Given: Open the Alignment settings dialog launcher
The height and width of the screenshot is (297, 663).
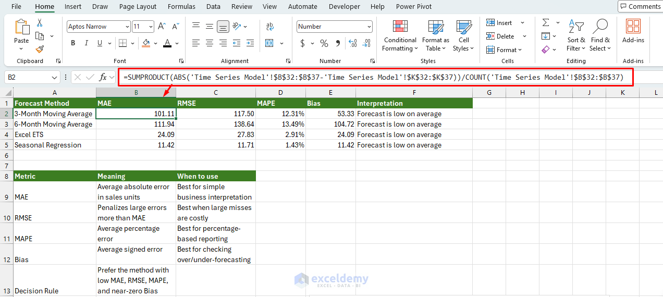Looking at the screenshot, I should (289, 61).
